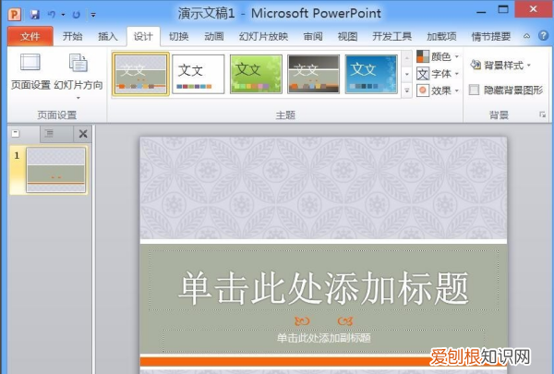Apply the blue snowflake theme thumbnail
Screen dimensions: 554x374
(x=371, y=74)
